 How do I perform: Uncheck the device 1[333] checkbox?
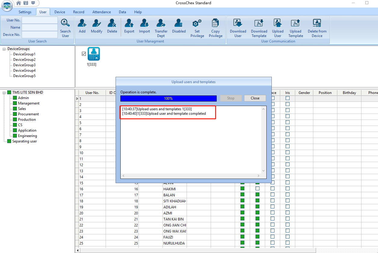pos(84,54)
